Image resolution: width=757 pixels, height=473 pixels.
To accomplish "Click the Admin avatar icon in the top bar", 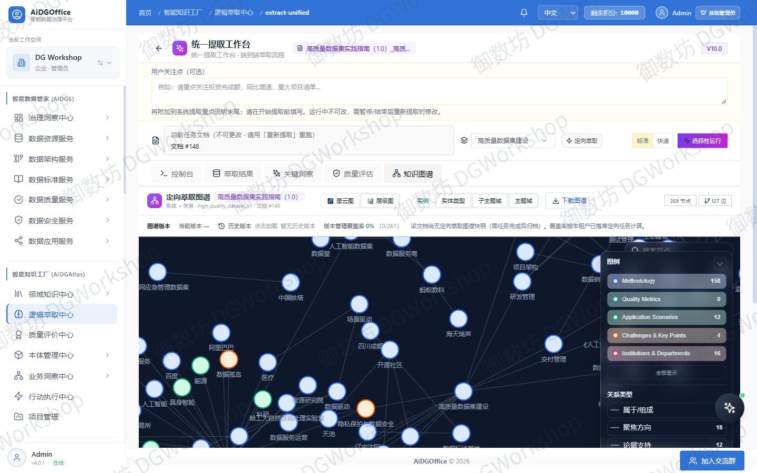I will 662,13.
